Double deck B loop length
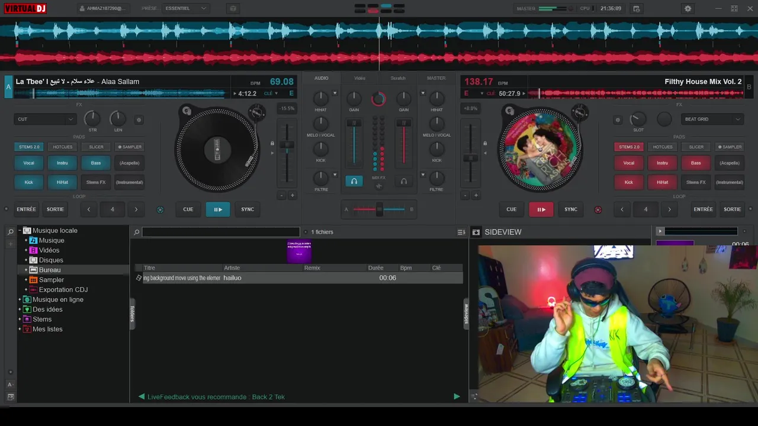The width and height of the screenshot is (758, 426). tap(670, 209)
